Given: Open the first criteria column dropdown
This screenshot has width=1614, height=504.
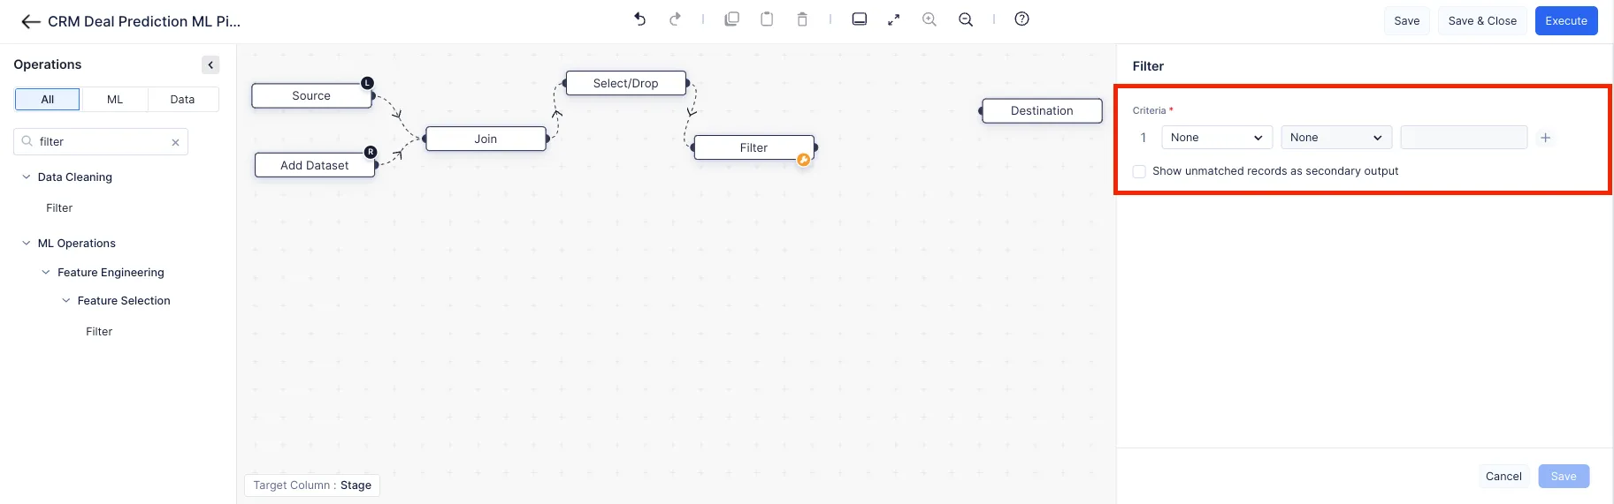Looking at the screenshot, I should pos(1217,138).
